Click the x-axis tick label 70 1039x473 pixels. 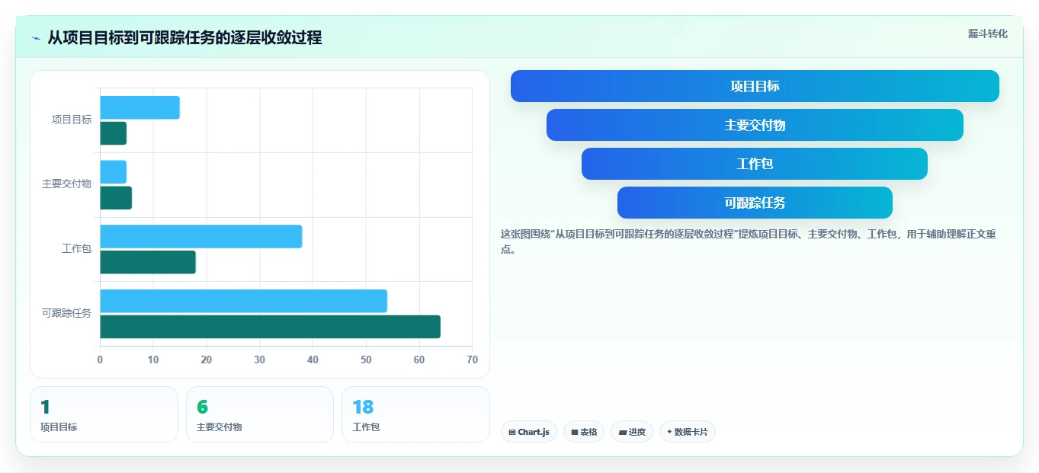point(473,360)
